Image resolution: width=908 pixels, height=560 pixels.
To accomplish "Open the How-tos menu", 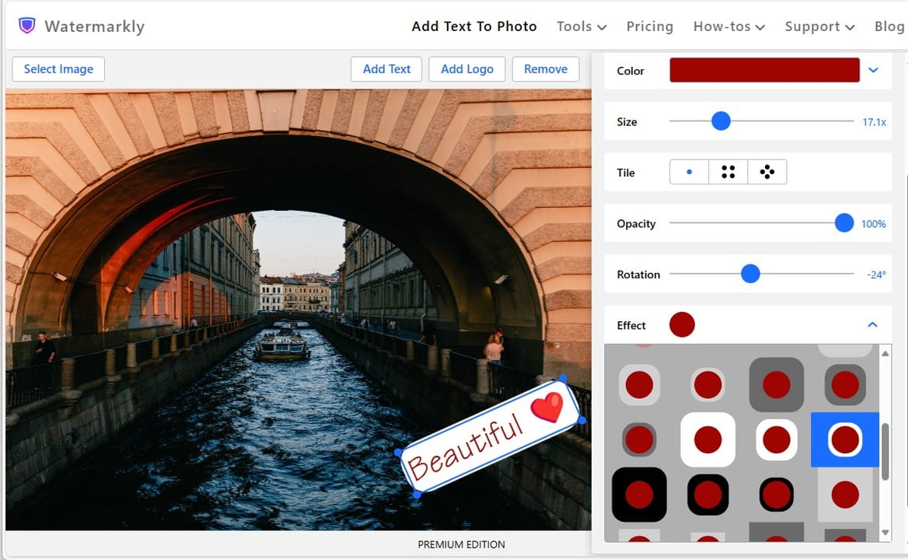I will click(728, 26).
